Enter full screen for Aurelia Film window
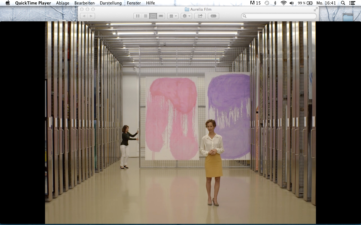 (x=316, y=9)
